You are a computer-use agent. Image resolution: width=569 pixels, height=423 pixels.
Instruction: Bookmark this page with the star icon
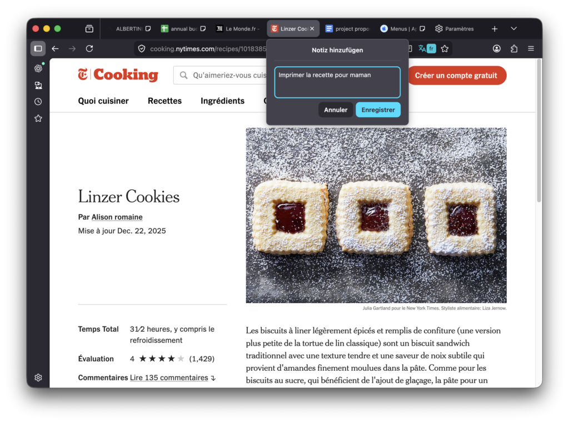point(445,49)
